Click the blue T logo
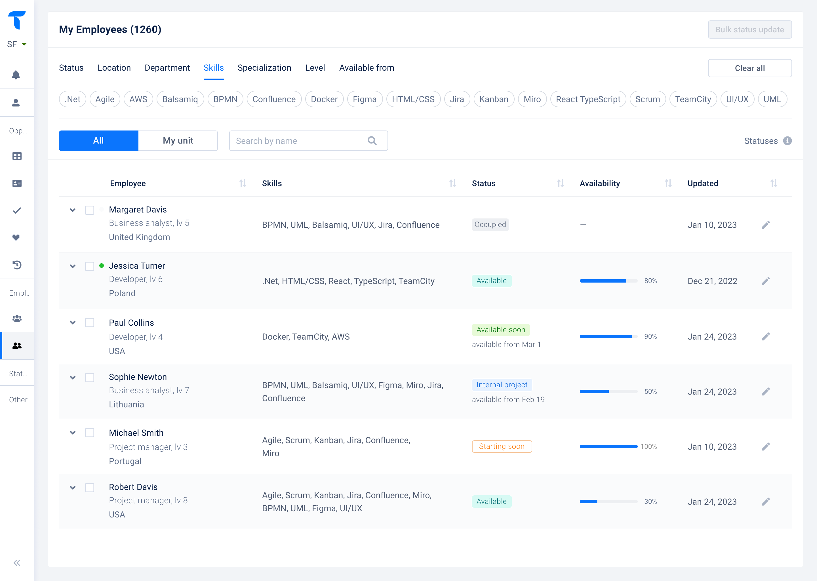This screenshot has width=817, height=581. [x=17, y=20]
